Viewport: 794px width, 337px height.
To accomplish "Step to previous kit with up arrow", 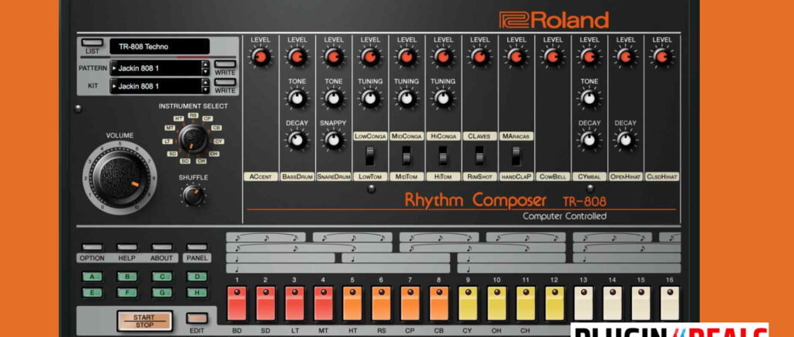I will click(x=205, y=82).
